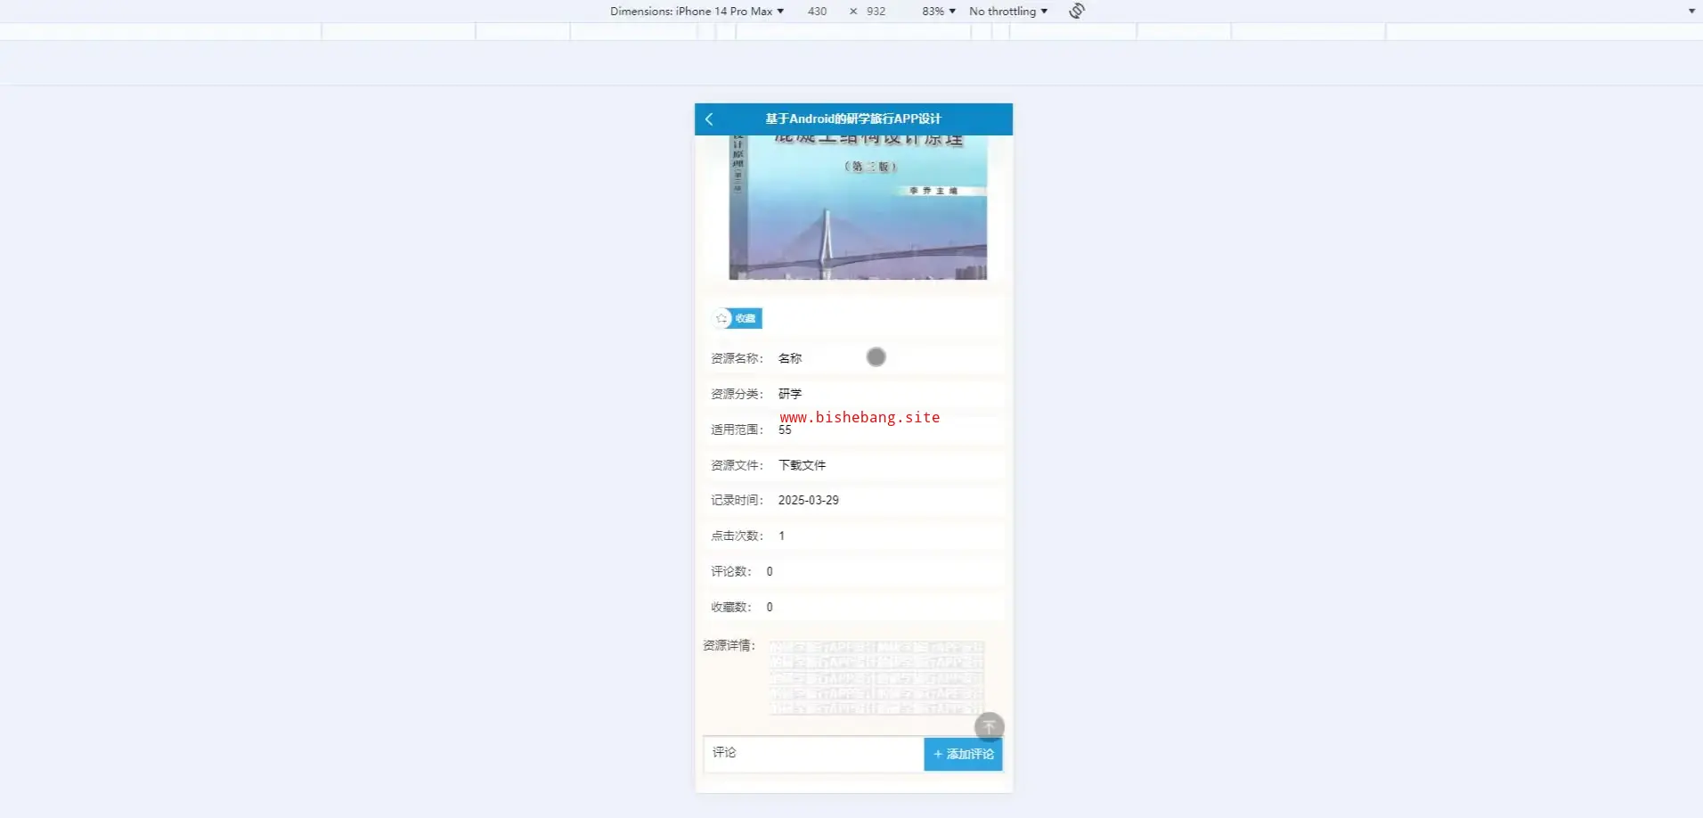Click the 评论 comment input field
The width and height of the screenshot is (1703, 818).
pos(813,754)
